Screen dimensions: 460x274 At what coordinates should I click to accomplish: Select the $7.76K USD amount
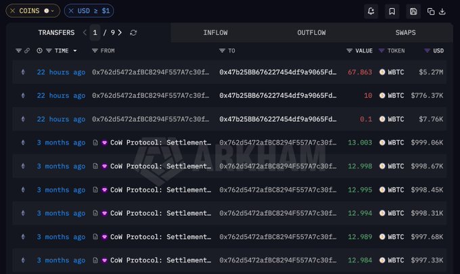click(431, 119)
